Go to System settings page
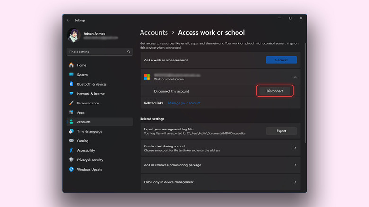The image size is (369, 207). click(82, 75)
